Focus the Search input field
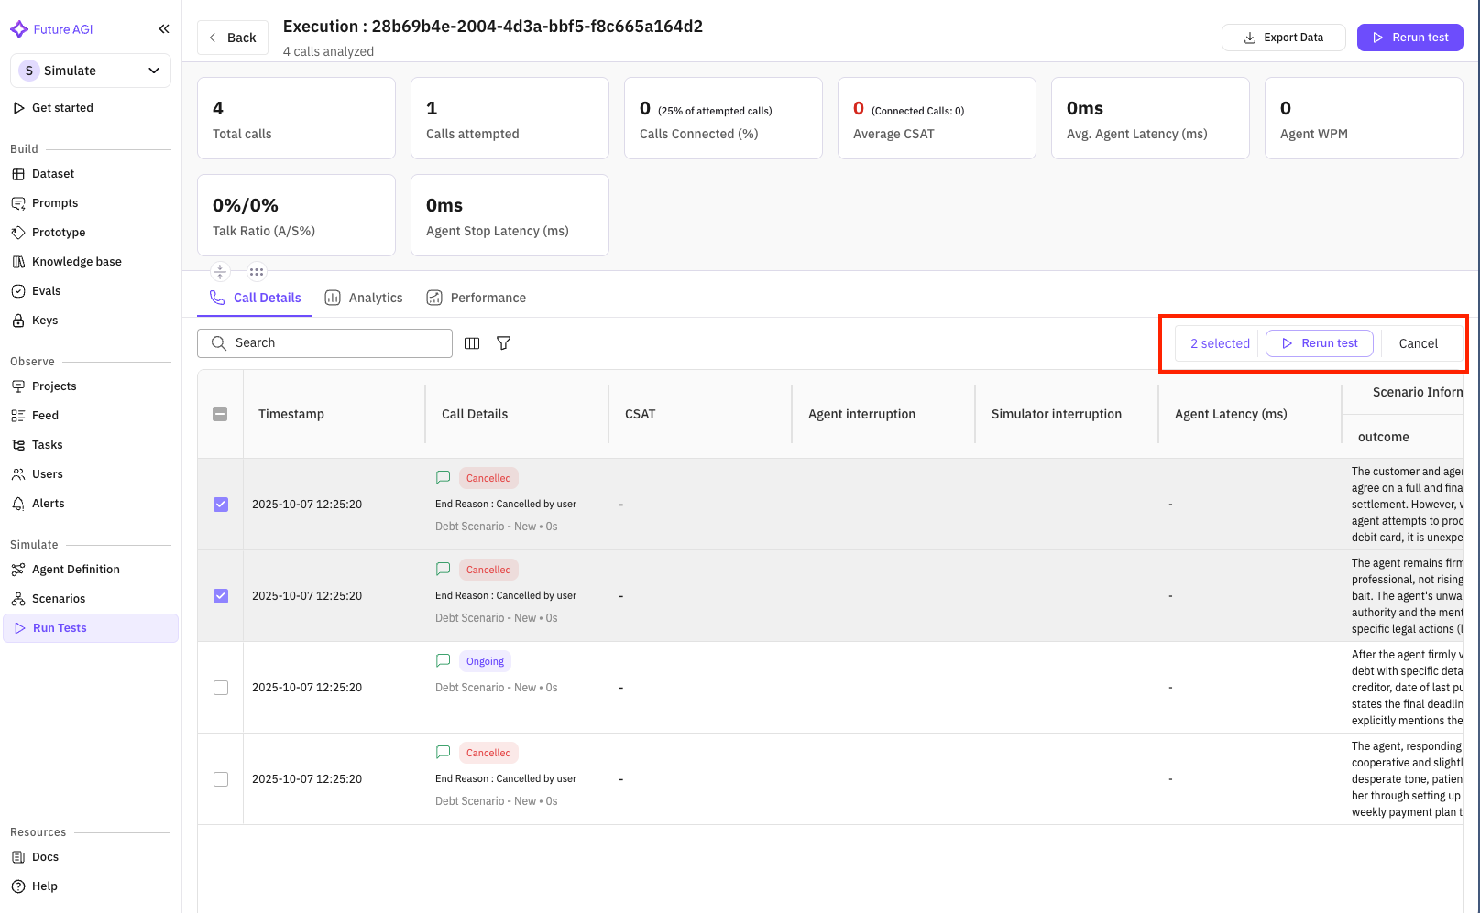Screen dimensions: 1480x913 [324, 343]
